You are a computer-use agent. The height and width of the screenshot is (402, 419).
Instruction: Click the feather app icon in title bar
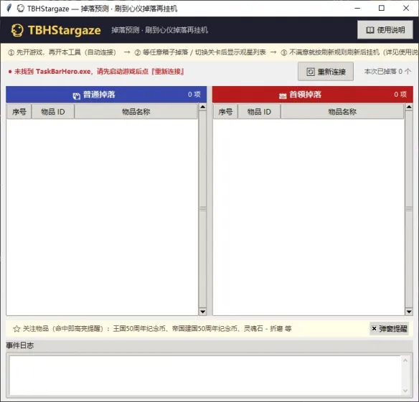pyautogui.click(x=9, y=9)
